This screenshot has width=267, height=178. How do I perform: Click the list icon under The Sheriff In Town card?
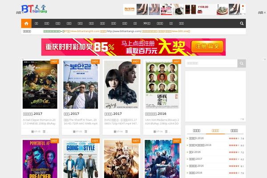point(86,132)
